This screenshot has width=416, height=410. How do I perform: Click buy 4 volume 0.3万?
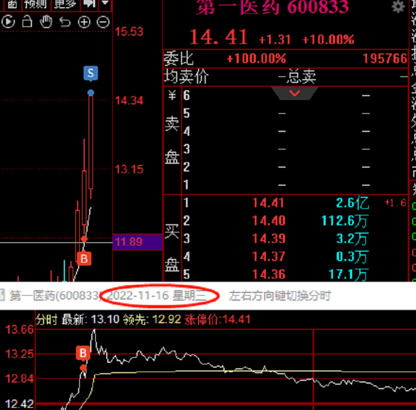tap(352, 257)
